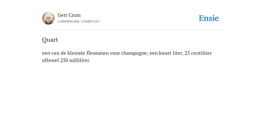Open the CHAMPAGNE COMPLEET source label
Screen dimensions: 266x133
point(79,22)
